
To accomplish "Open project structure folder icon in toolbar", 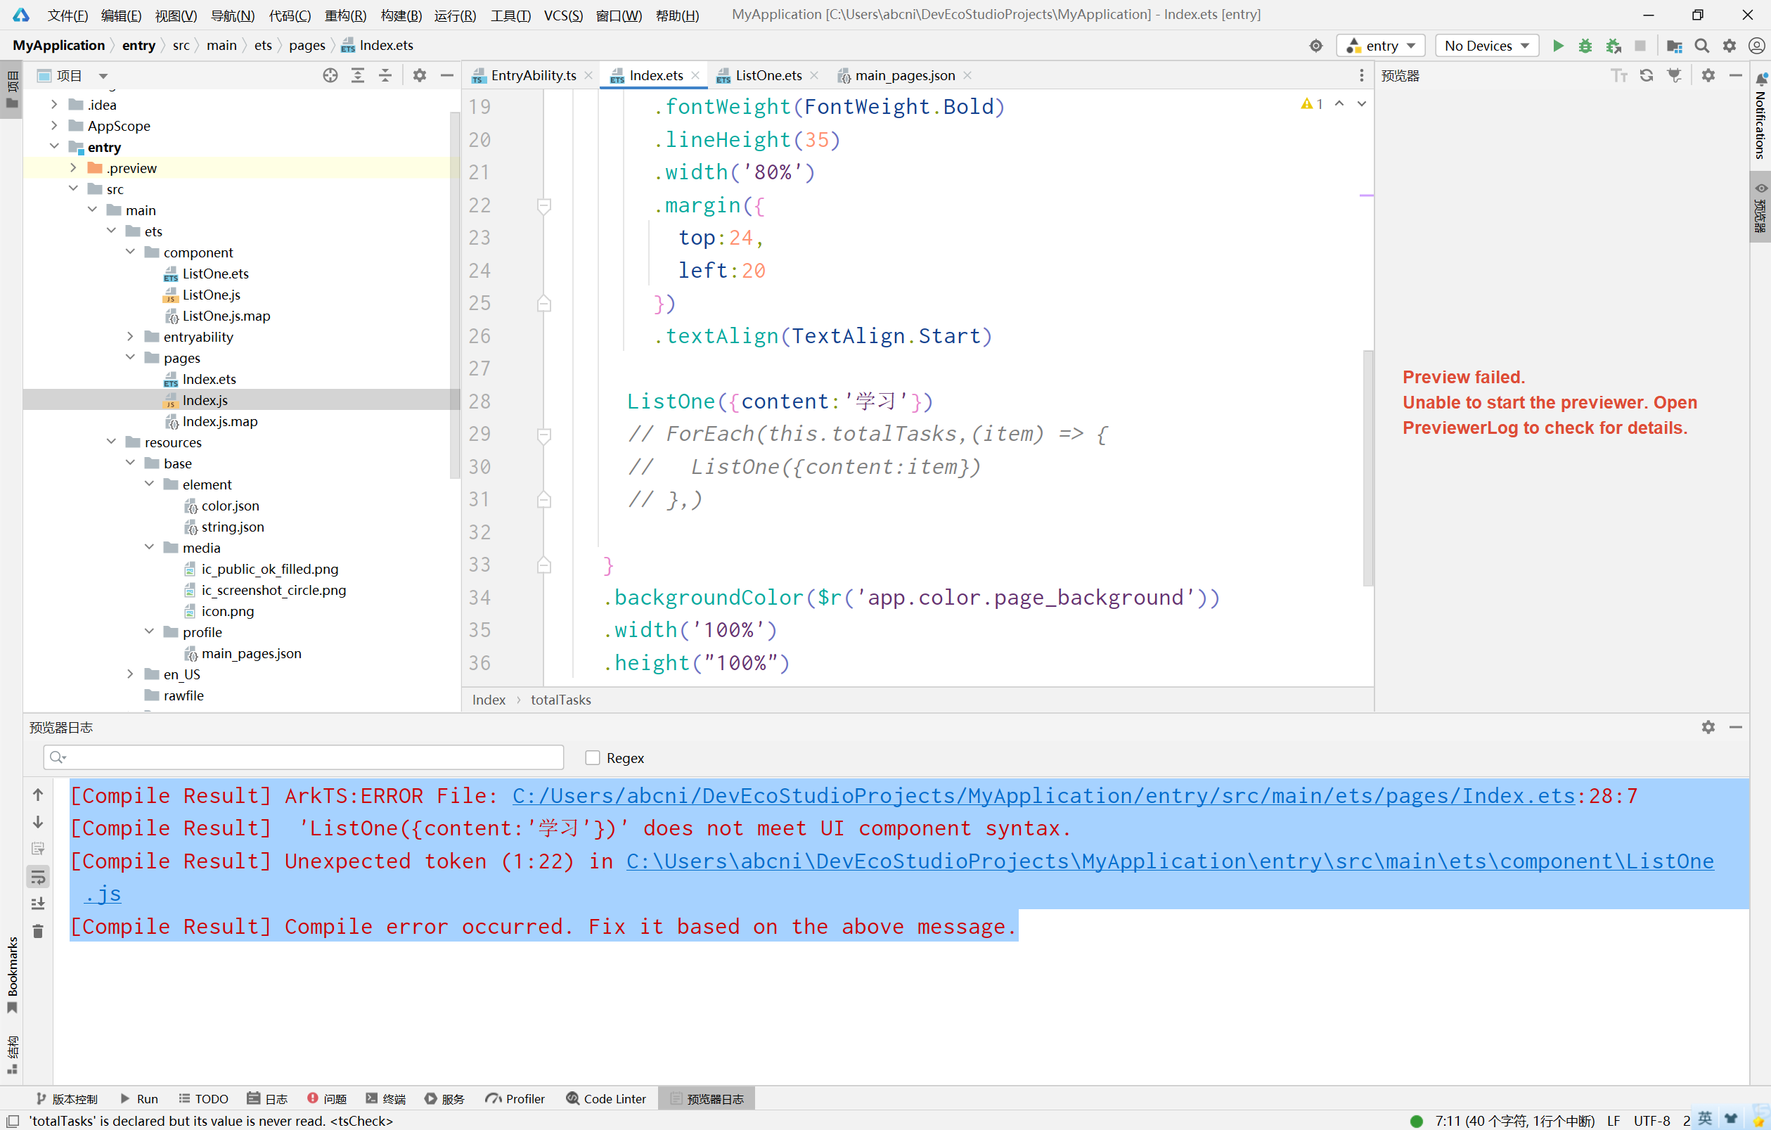I will coord(1675,46).
